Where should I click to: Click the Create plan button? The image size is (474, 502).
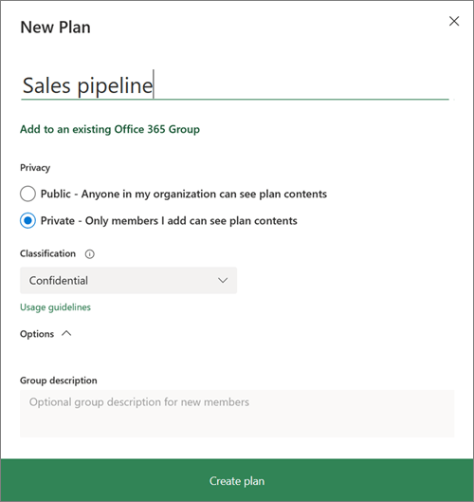tap(237, 480)
